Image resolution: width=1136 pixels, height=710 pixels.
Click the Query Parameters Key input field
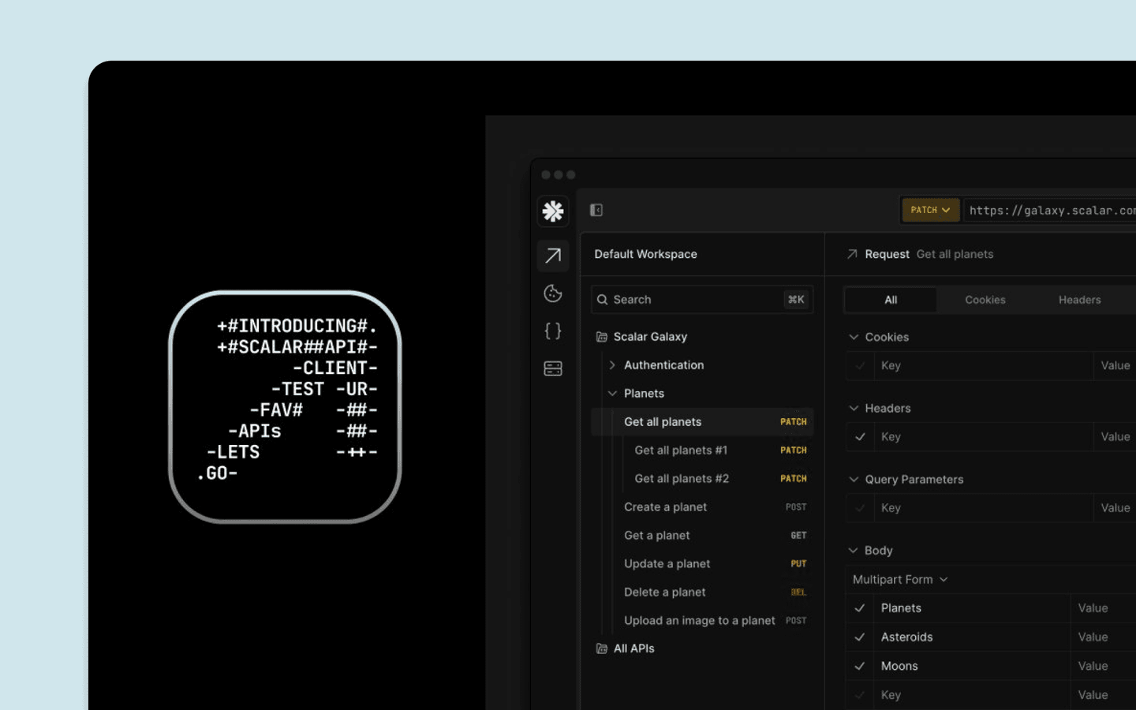984,507
